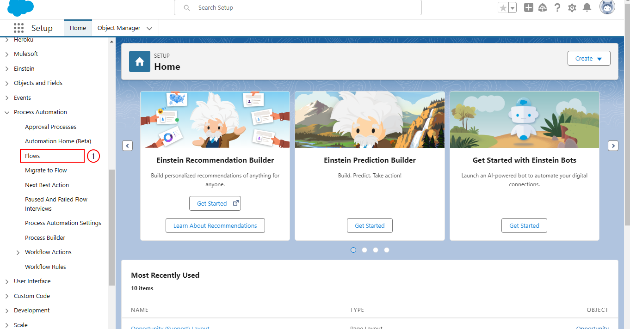Switch to the Home tab
The image size is (630, 329).
[x=78, y=28]
